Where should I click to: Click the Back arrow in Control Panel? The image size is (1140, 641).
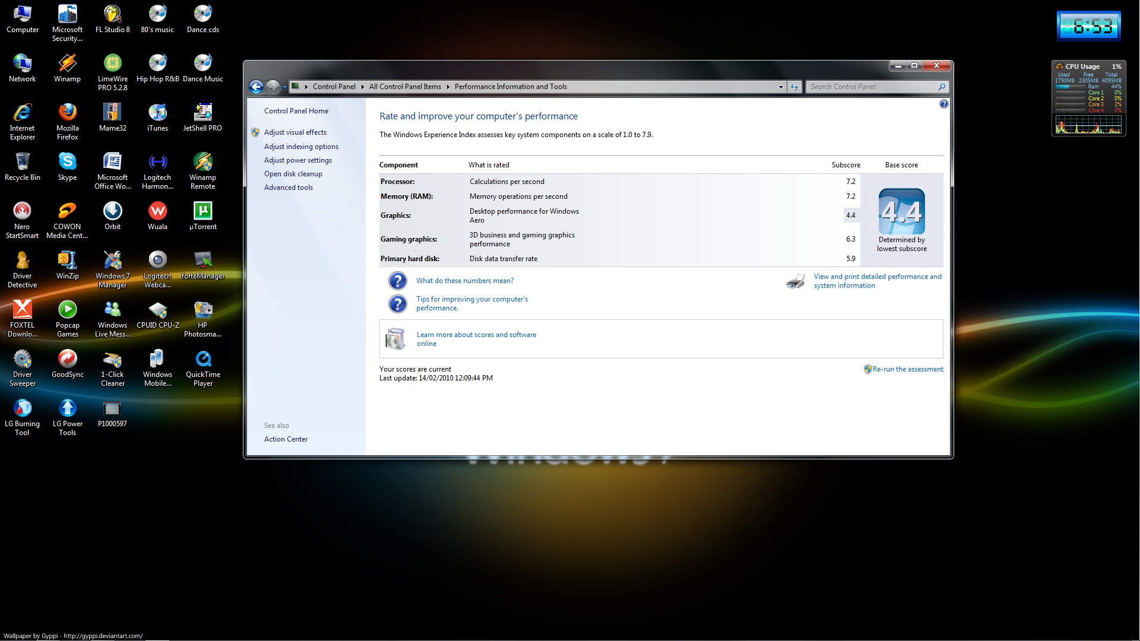[256, 87]
